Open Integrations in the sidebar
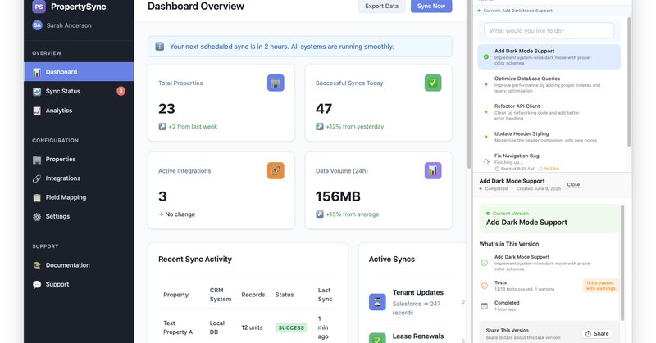 pos(79,178)
